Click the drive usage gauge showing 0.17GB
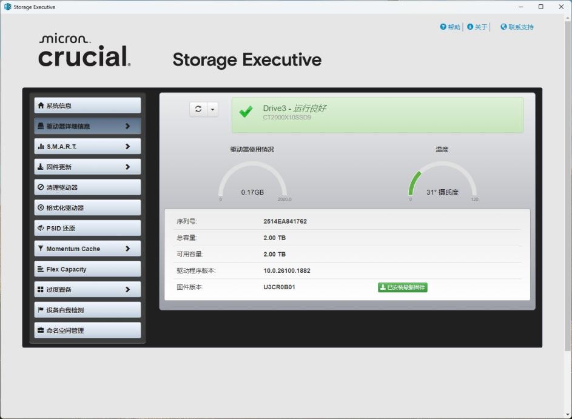 [252, 181]
